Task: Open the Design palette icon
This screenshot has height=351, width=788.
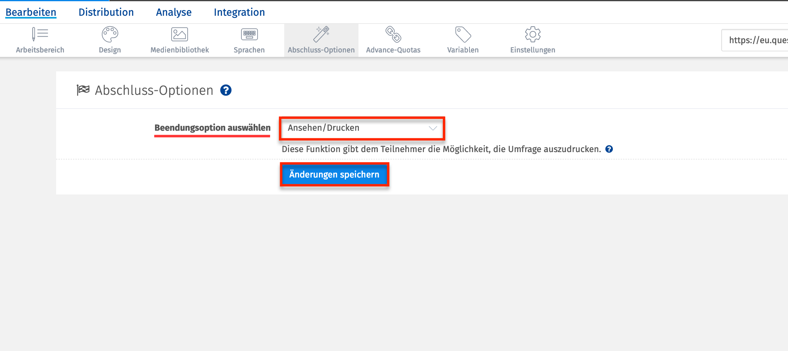Action: [110, 35]
